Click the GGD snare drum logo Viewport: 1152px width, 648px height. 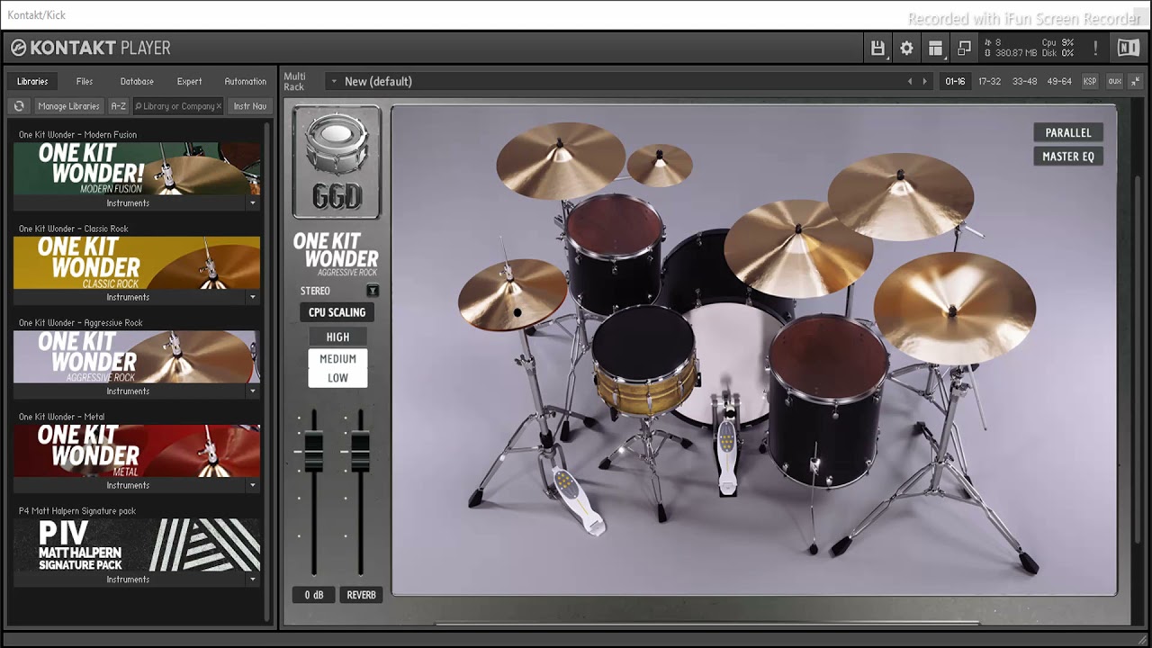(x=337, y=162)
